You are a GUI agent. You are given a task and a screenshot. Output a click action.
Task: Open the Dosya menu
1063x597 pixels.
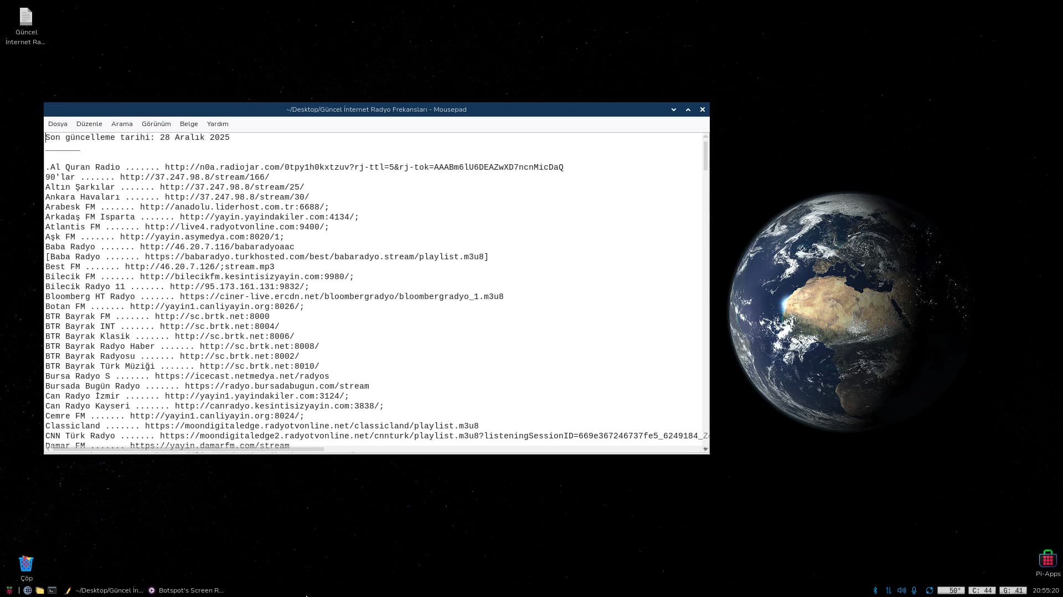[x=58, y=124]
